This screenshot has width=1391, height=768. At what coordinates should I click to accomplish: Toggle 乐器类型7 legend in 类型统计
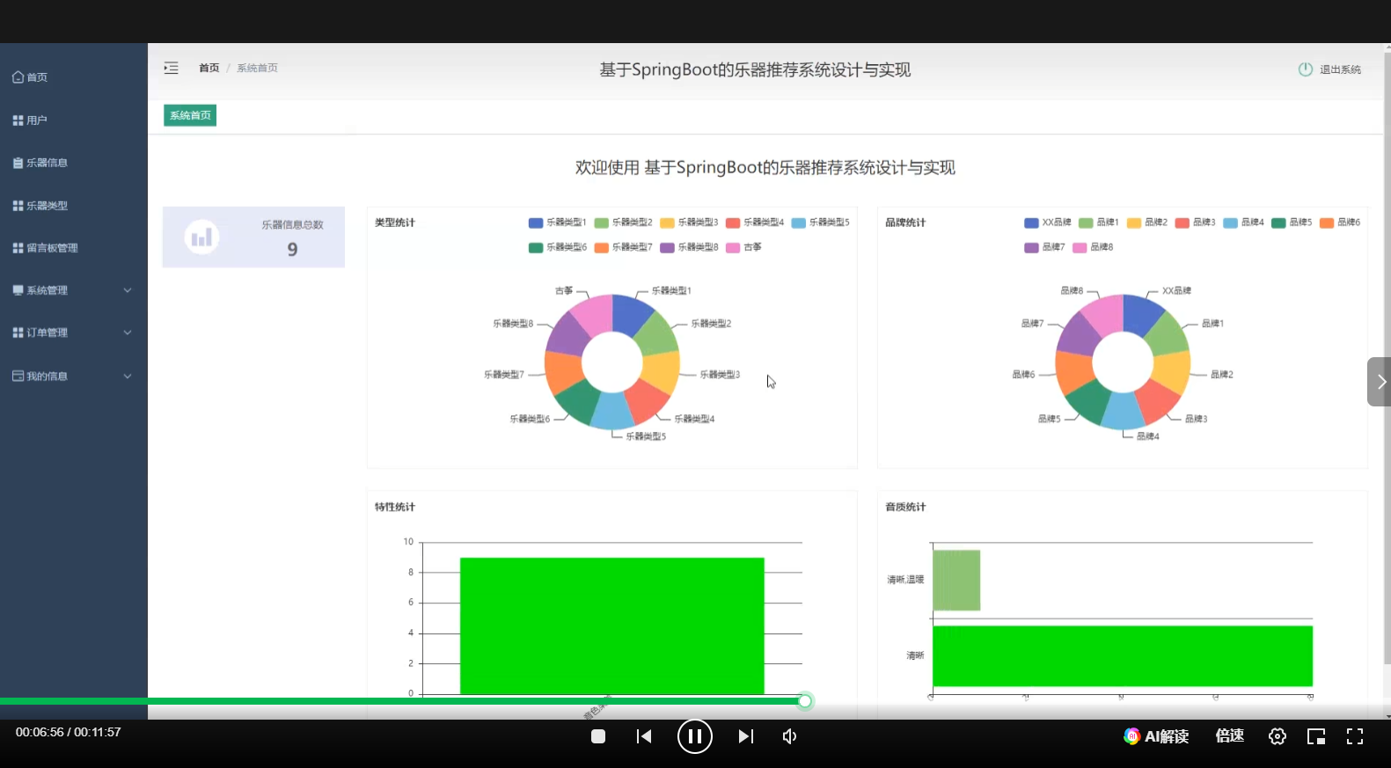623,247
